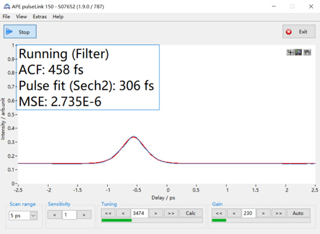
Task: Click the Tuning value field 3474
Action: 139,213
